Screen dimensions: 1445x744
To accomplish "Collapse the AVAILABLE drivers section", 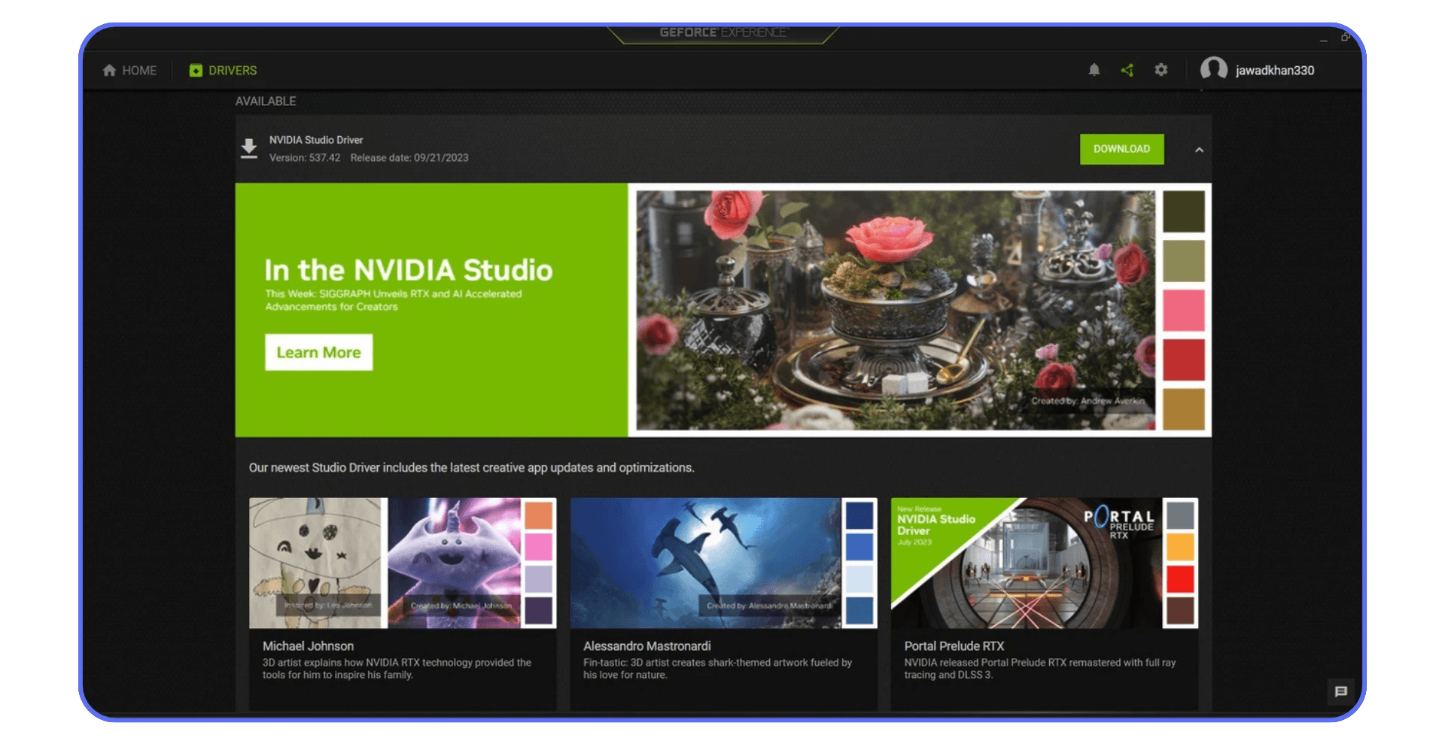I will click(x=265, y=100).
